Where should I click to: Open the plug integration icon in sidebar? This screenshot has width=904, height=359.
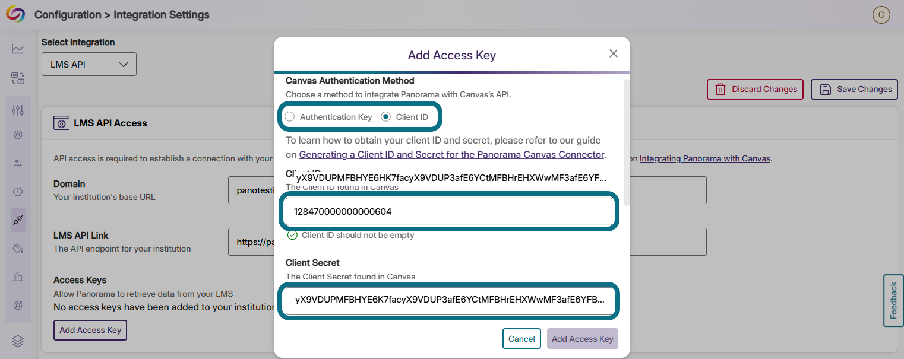[x=18, y=220]
